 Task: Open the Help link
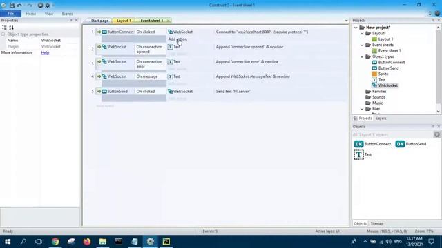pyautogui.click(x=45, y=52)
